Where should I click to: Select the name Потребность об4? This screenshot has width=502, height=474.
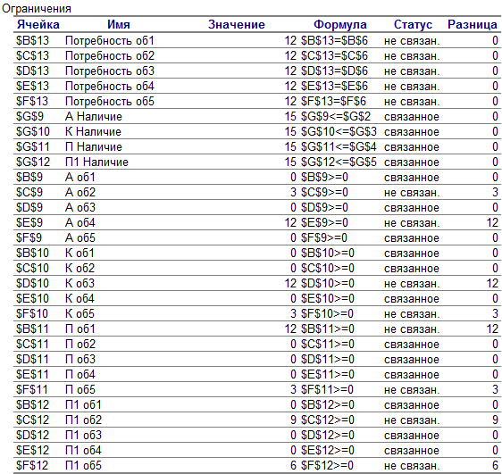point(110,86)
